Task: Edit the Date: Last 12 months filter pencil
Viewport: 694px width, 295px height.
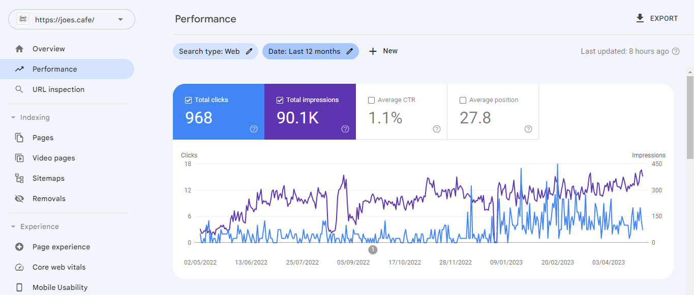Action: [x=350, y=51]
